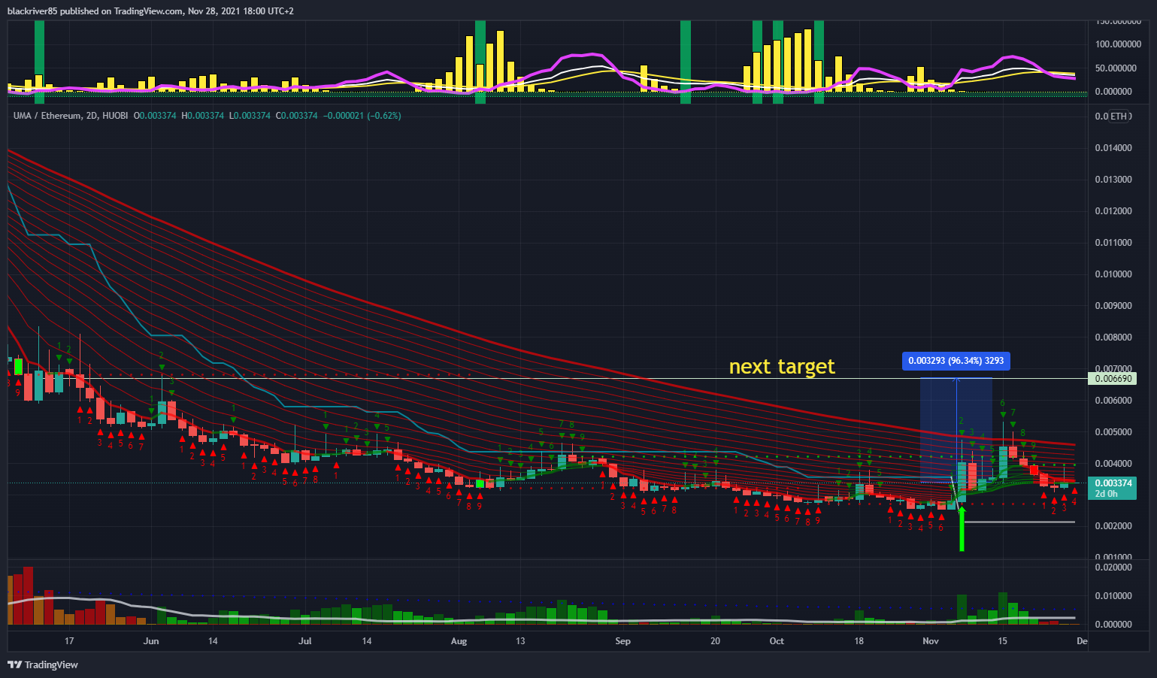Viewport: 1157px width, 678px height.
Task: Click the 0.013000 price axis label
Action: (x=1113, y=180)
